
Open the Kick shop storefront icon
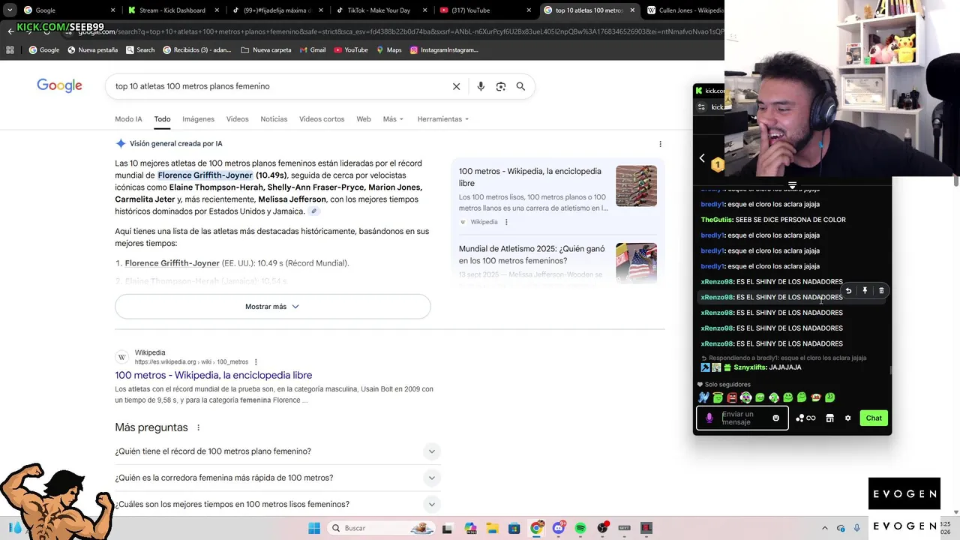pos(829,418)
